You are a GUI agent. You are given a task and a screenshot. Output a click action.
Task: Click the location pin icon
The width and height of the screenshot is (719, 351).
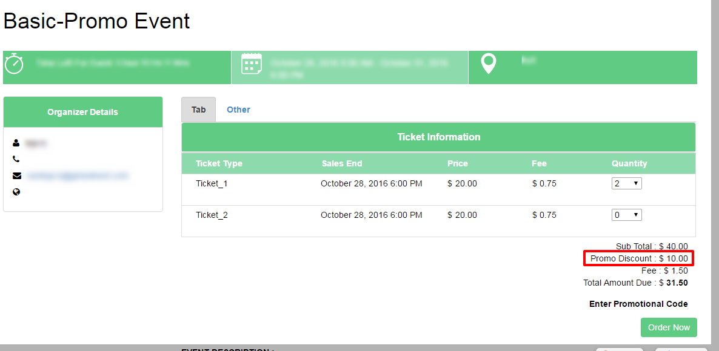click(489, 64)
